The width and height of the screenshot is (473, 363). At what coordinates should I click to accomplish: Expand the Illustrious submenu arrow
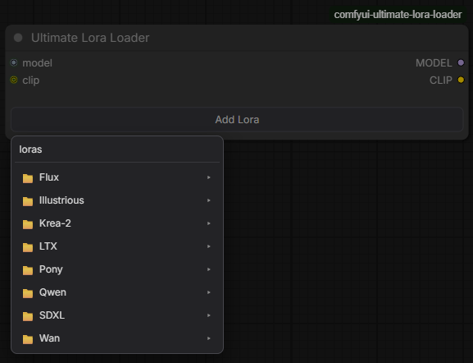(x=209, y=200)
